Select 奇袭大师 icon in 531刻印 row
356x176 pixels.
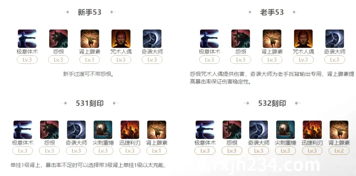(x=76, y=130)
